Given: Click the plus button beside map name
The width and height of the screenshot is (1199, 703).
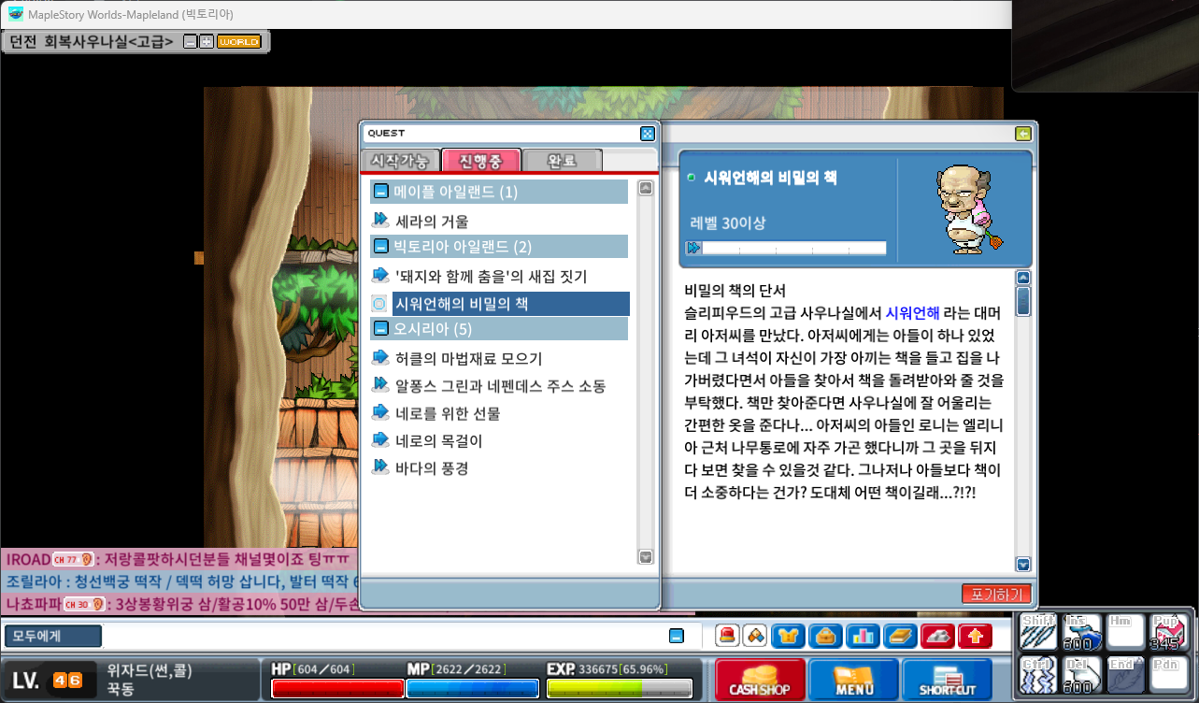Looking at the screenshot, I should (207, 41).
